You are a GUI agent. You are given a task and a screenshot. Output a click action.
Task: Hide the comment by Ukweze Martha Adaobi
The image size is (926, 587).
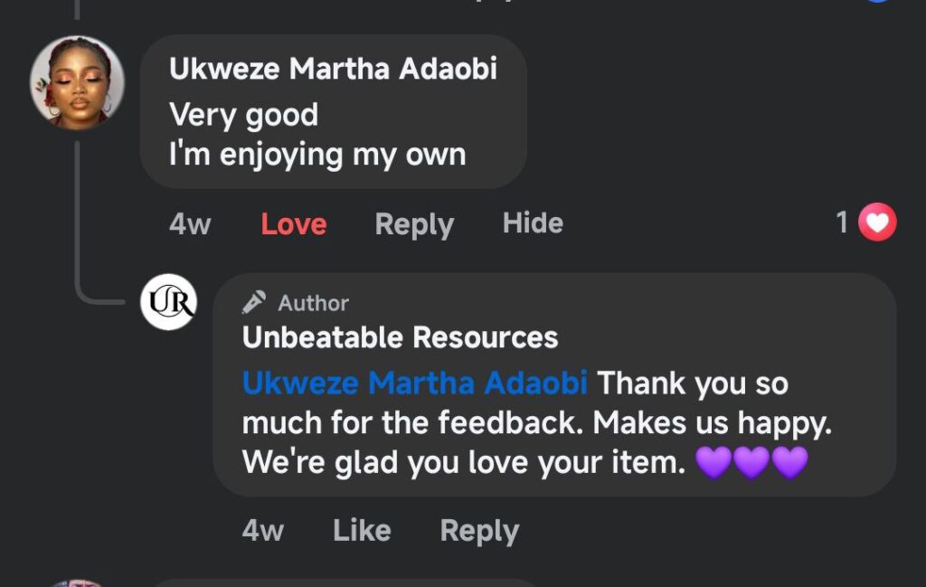pyautogui.click(x=533, y=223)
